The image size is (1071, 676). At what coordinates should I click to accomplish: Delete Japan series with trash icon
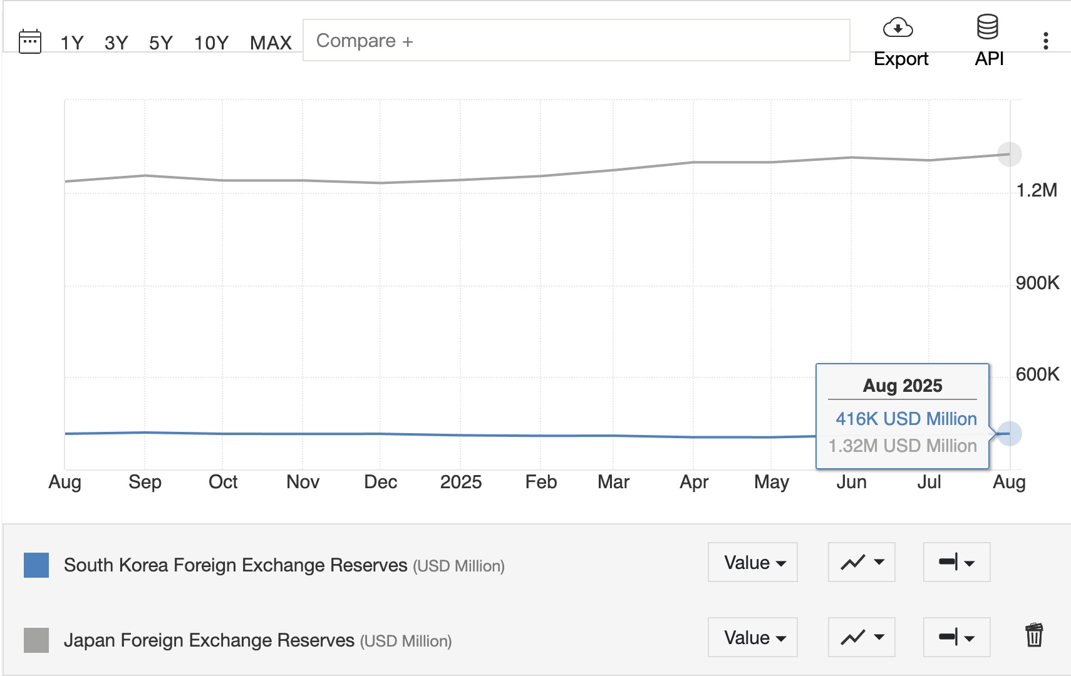point(1033,635)
